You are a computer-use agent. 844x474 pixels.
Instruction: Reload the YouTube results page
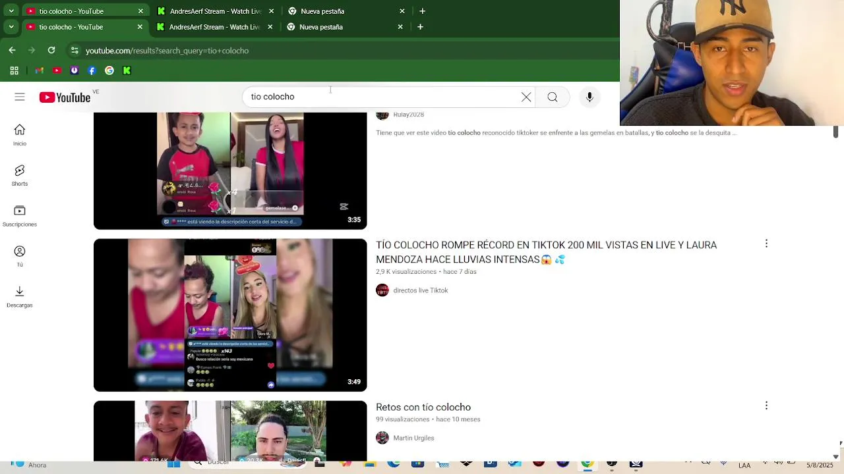click(51, 50)
